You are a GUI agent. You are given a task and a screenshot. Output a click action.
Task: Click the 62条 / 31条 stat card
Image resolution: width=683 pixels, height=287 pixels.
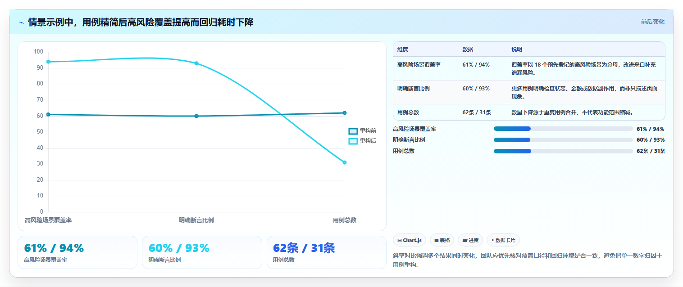tap(327, 252)
